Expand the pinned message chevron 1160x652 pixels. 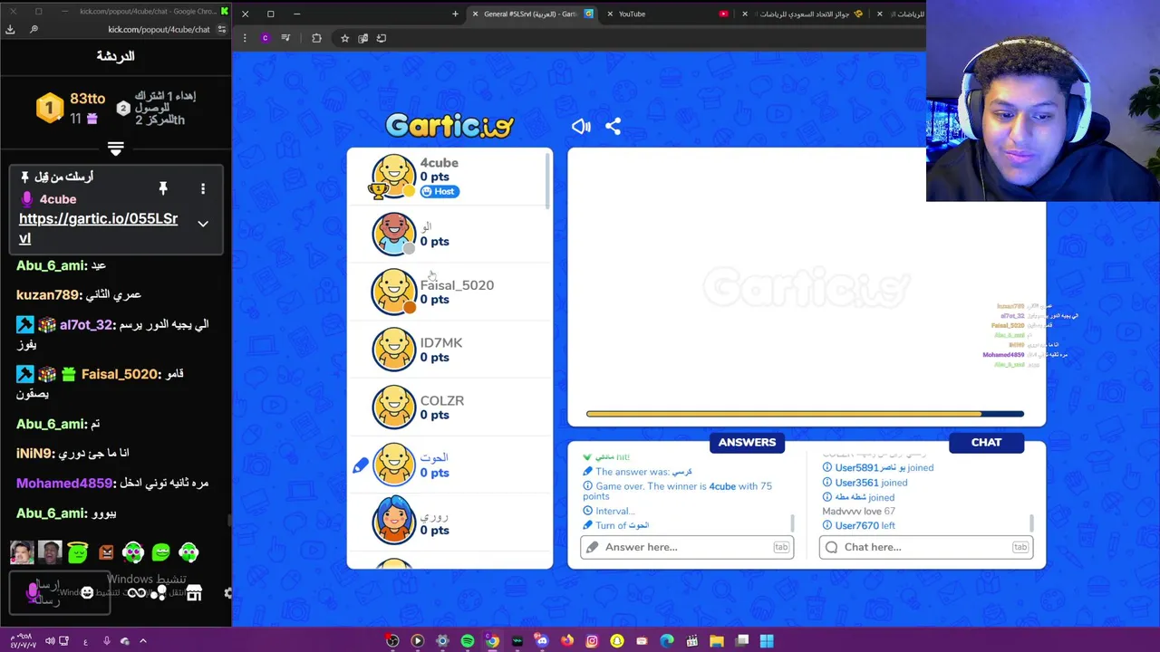[x=203, y=224]
